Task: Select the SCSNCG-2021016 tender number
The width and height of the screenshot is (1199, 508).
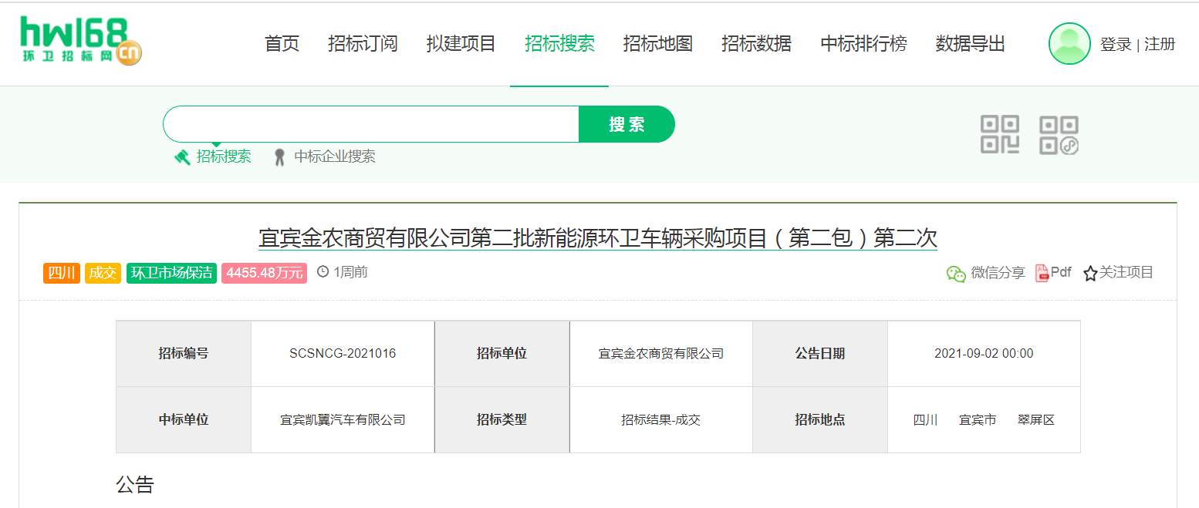Action: point(343,354)
